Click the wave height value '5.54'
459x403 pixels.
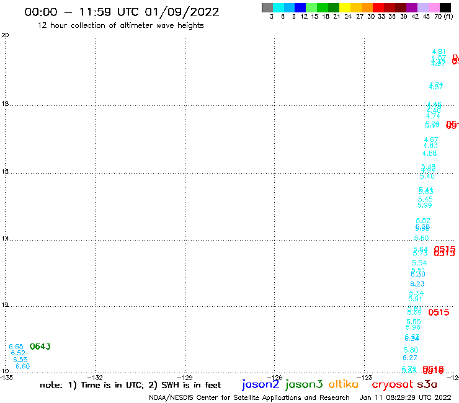419,263
